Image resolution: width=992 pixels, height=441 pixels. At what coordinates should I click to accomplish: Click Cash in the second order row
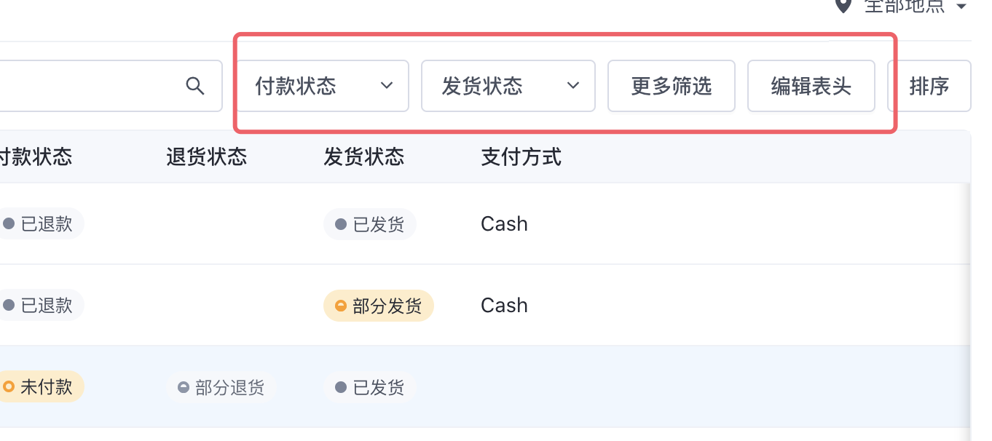click(x=504, y=306)
